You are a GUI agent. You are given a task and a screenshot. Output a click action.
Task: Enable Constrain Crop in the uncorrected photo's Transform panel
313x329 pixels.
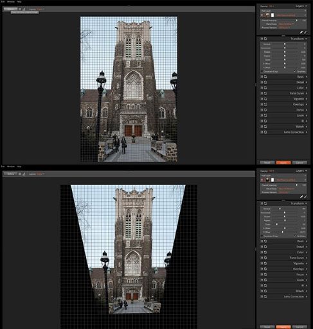[x=262, y=71]
